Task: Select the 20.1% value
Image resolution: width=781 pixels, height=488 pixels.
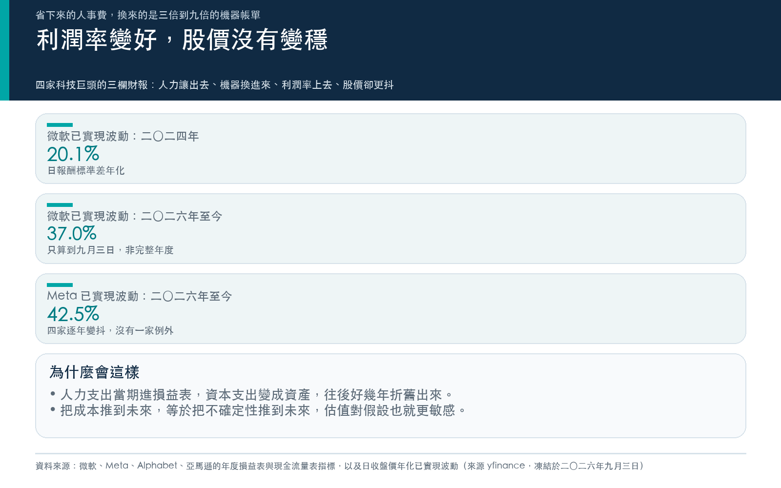Action: click(x=73, y=154)
